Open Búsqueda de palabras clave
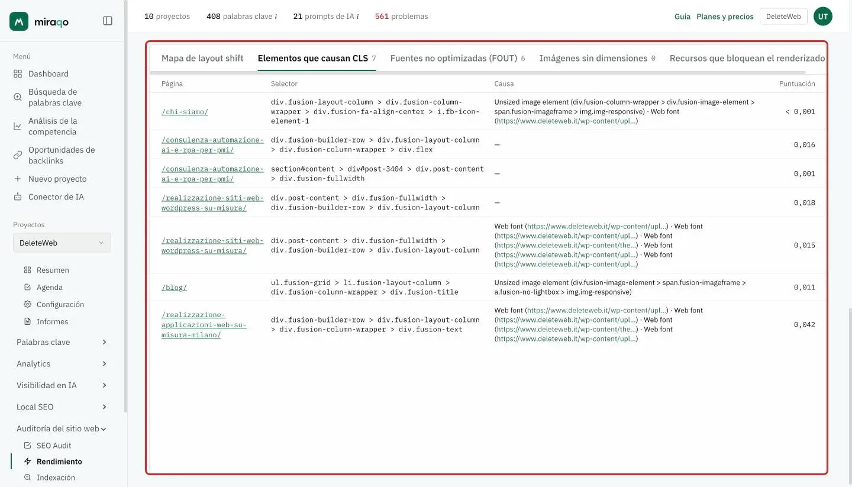This screenshot has width=852, height=487. [55, 97]
